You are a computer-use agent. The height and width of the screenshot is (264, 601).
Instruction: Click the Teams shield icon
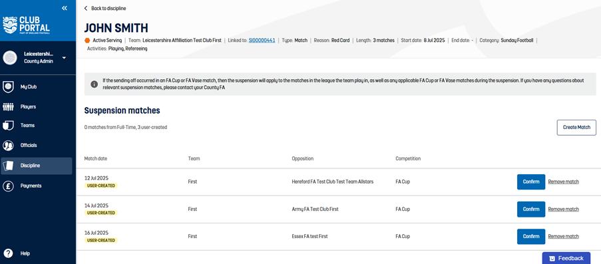(8, 126)
